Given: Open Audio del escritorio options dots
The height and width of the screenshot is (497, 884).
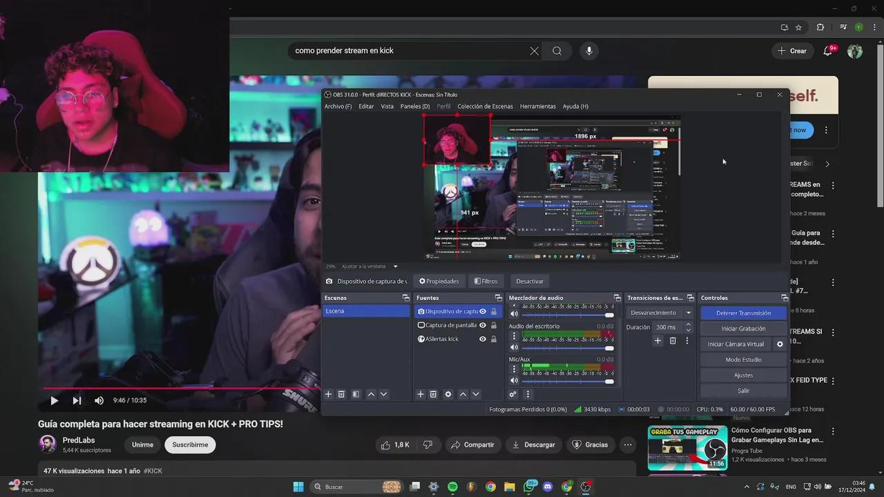Looking at the screenshot, I should point(514,336).
